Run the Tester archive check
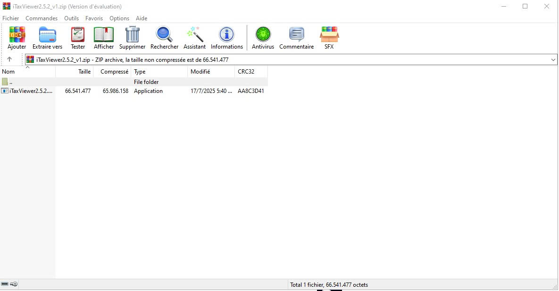 (x=78, y=35)
